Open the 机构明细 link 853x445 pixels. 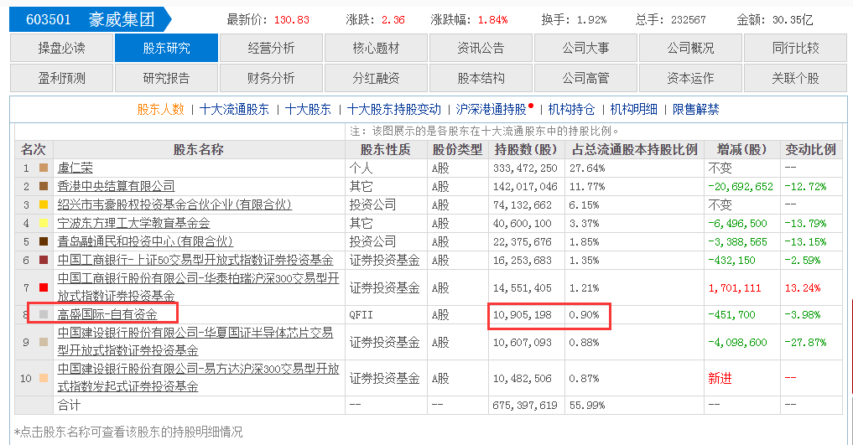634,109
